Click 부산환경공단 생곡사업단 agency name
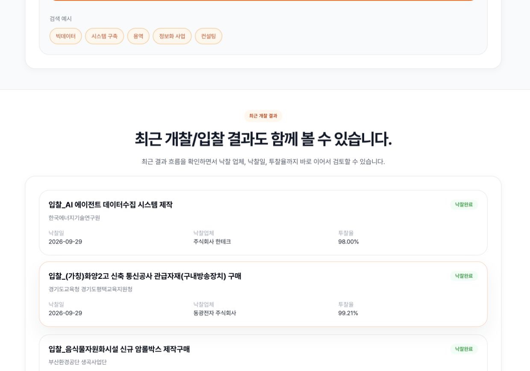The width and height of the screenshot is (530, 371). (78, 362)
